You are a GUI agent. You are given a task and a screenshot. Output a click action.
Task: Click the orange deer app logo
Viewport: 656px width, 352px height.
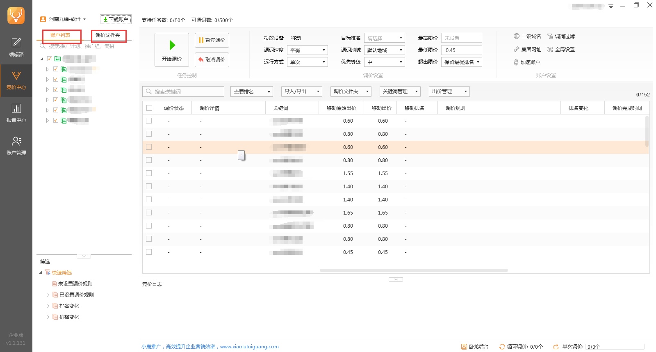click(x=16, y=16)
